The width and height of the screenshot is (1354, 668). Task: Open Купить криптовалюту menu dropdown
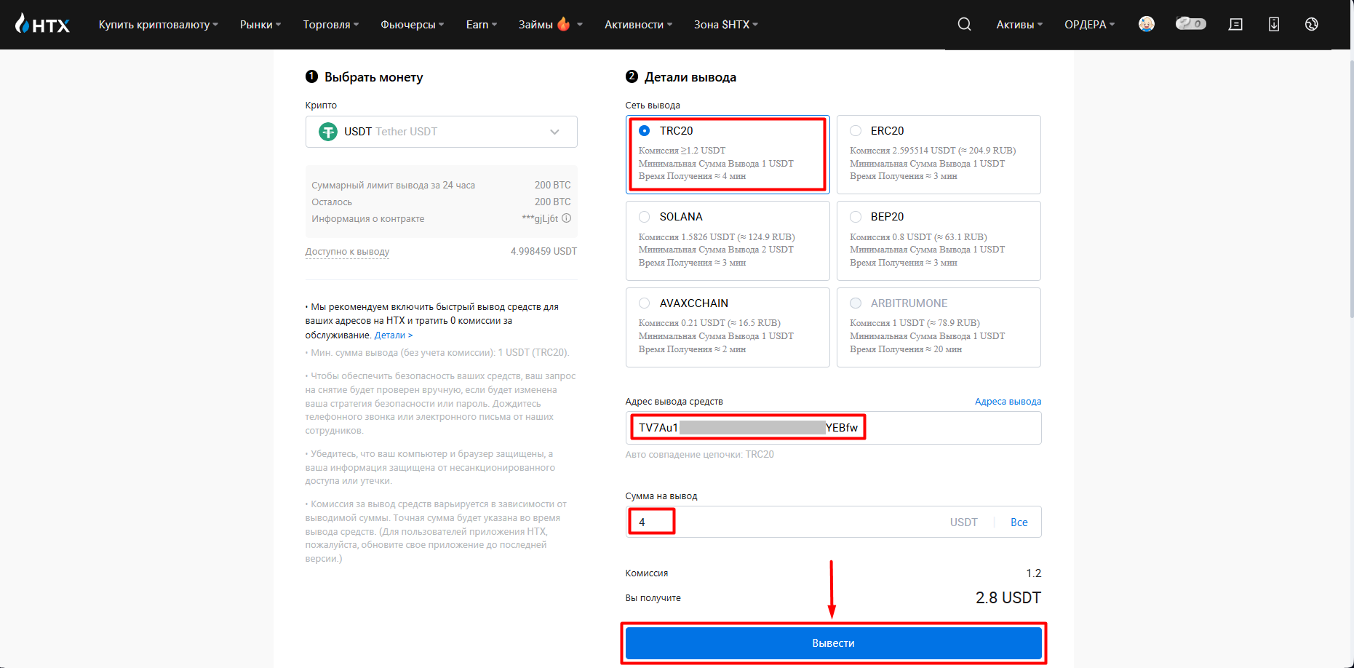pyautogui.click(x=159, y=25)
